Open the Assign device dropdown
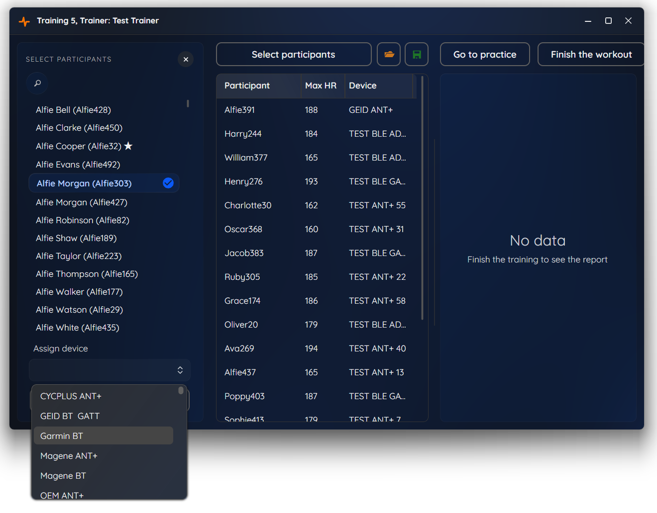This screenshot has width=657, height=513. (109, 370)
